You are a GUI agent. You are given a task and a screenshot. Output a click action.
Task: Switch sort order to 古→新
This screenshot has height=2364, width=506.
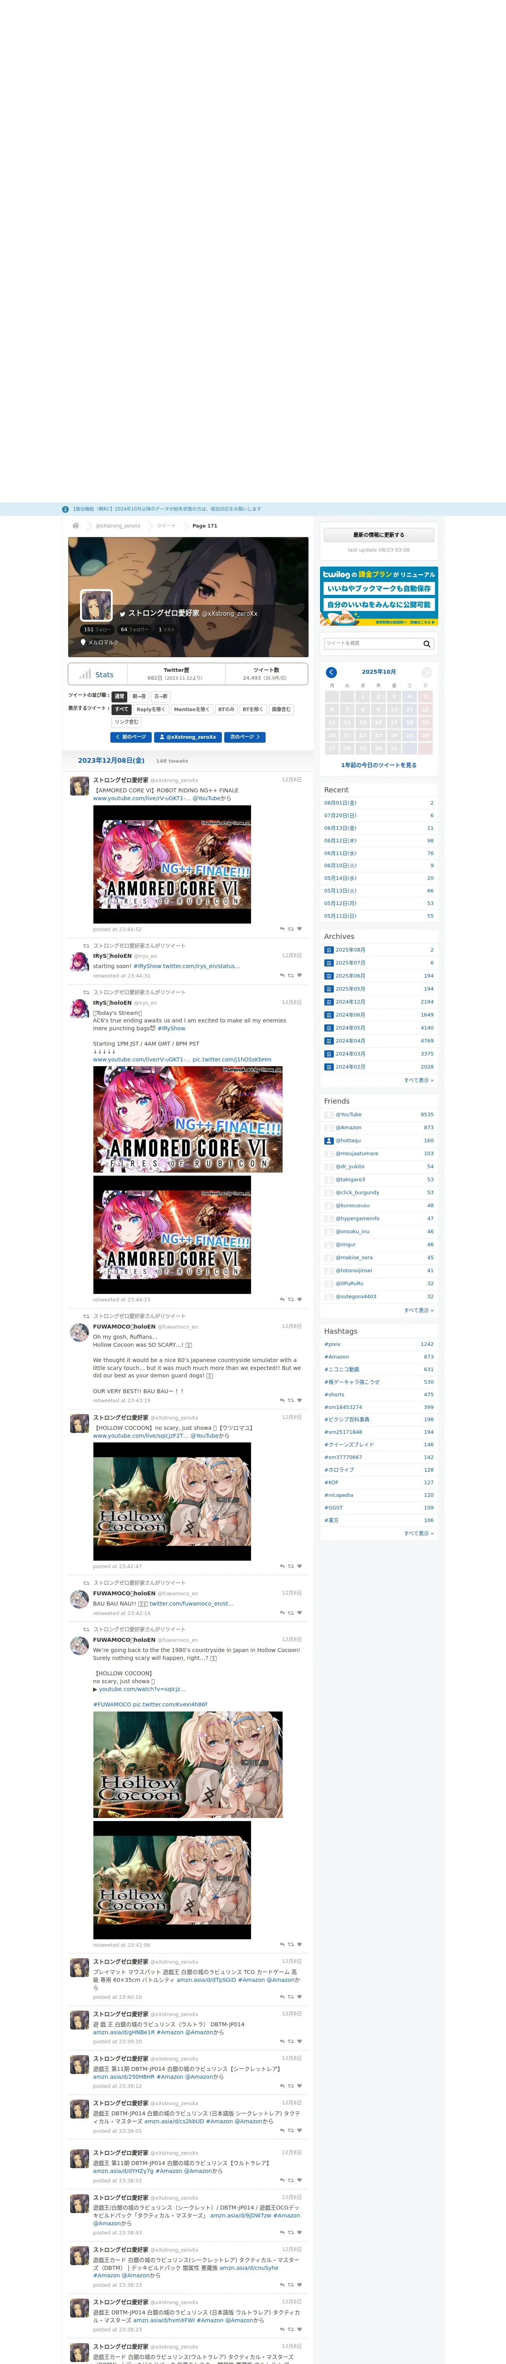click(x=161, y=697)
